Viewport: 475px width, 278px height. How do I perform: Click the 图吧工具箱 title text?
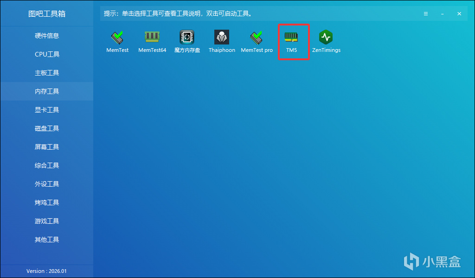tap(47, 14)
